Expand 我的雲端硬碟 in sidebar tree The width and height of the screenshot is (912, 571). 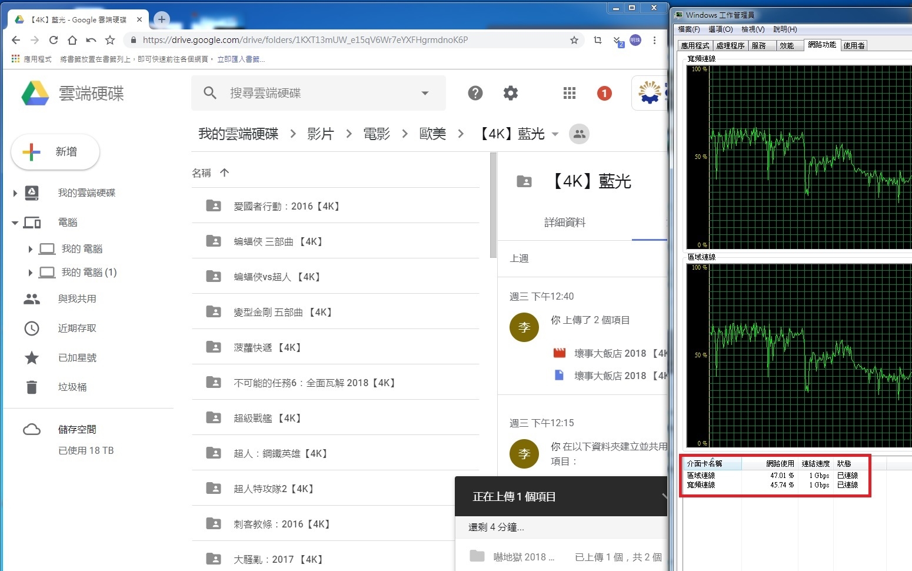point(15,193)
